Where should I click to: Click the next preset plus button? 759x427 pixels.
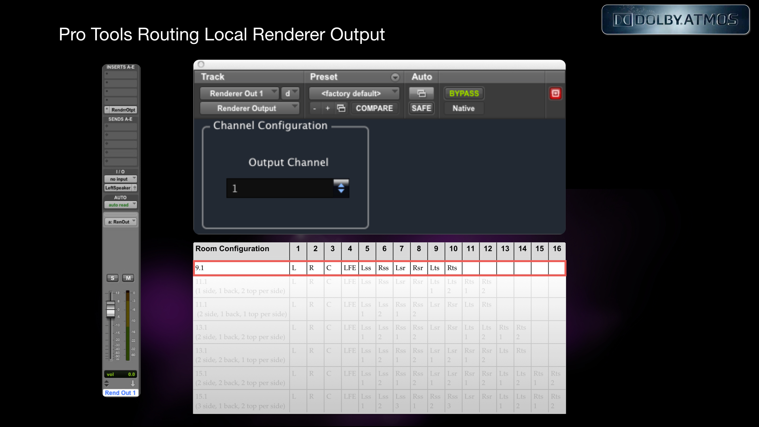coord(327,108)
